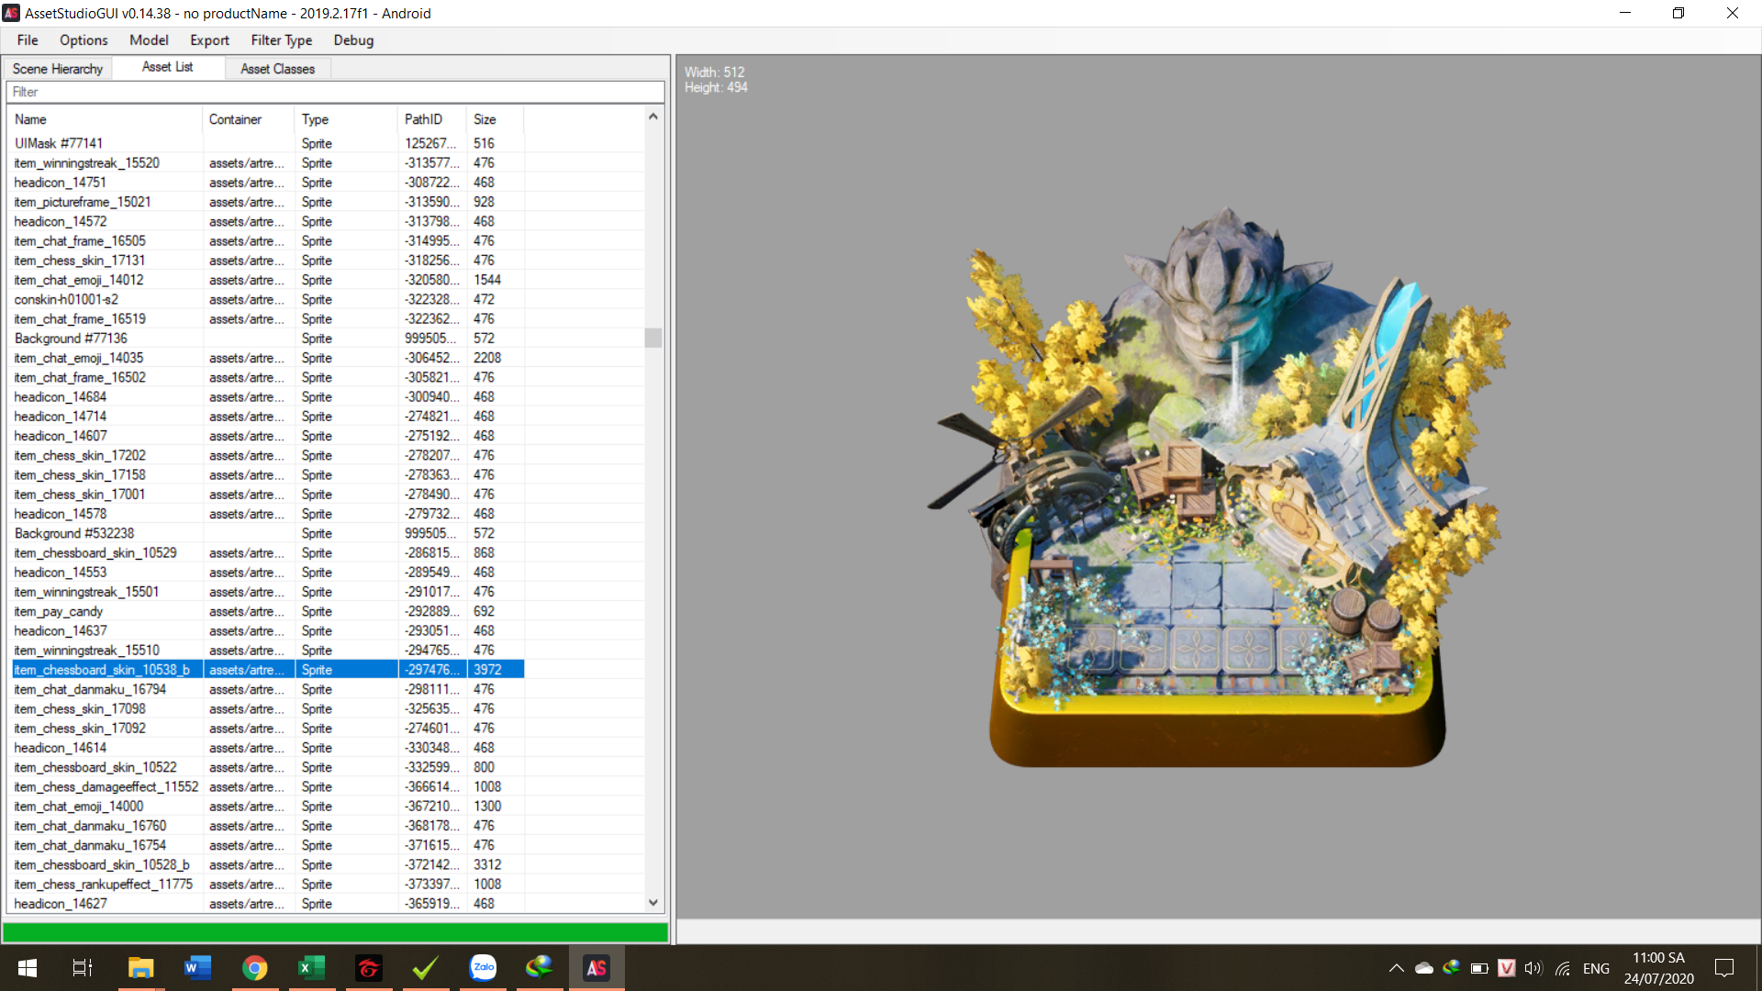Sort by the Size column header

pyautogui.click(x=496, y=119)
